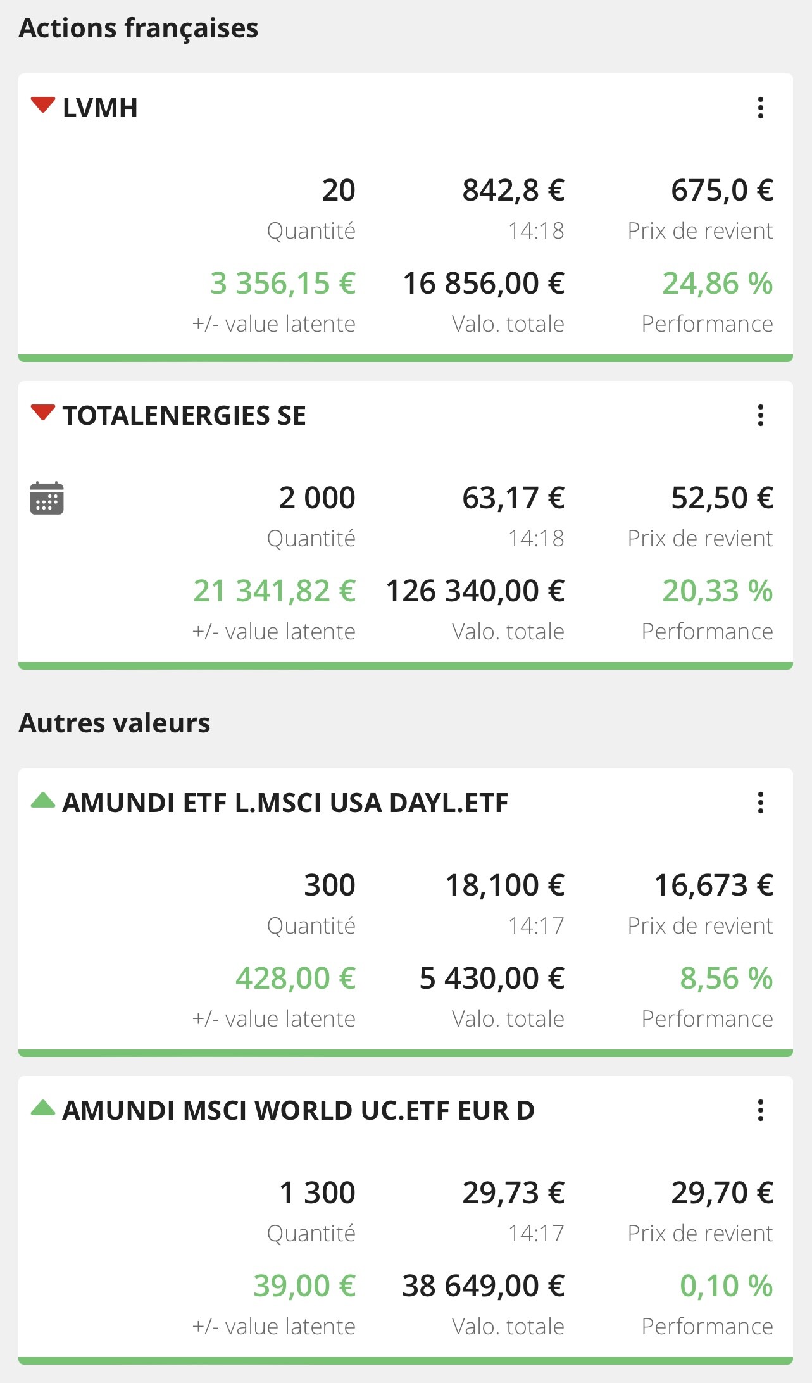Viewport: 812px width, 1383px height.
Task: Click green up arrow beside AMUNDI MSCI WORLD
Action: pos(43,1108)
